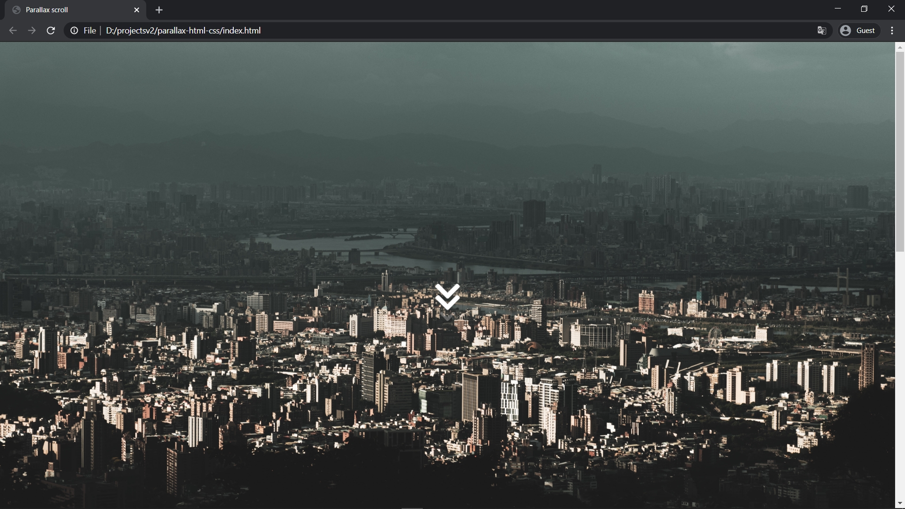Click the browser back arrow
905x509 pixels.
point(13,31)
